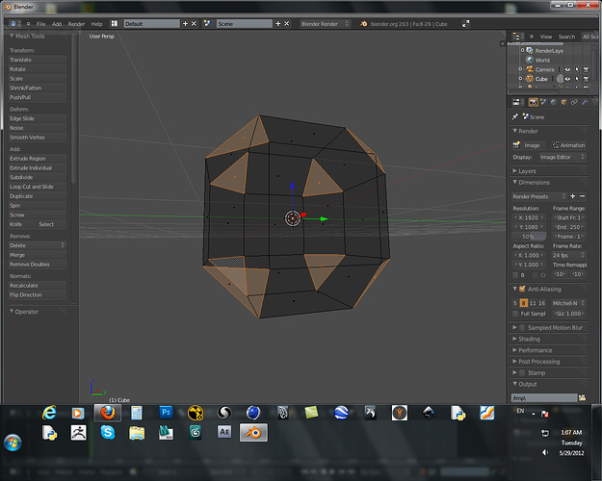
Task: Select World properties tab globe icon
Action: point(553,102)
